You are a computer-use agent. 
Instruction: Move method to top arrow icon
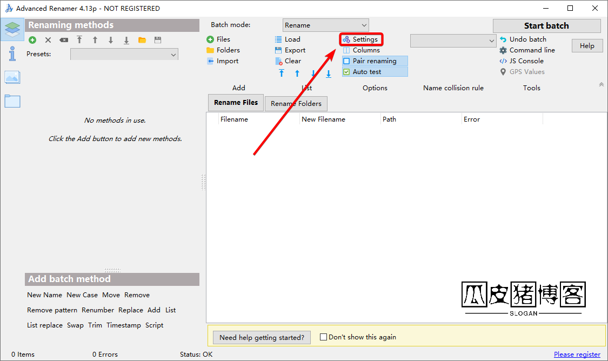[79, 39]
